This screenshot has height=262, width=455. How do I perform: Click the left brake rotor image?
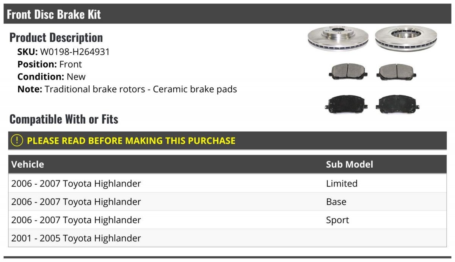pyautogui.click(x=338, y=38)
